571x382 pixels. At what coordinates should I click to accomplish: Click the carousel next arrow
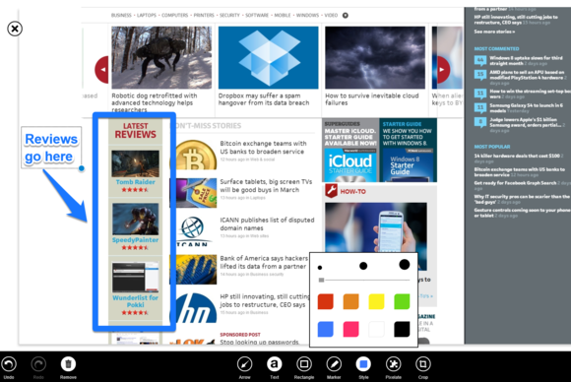[443, 69]
